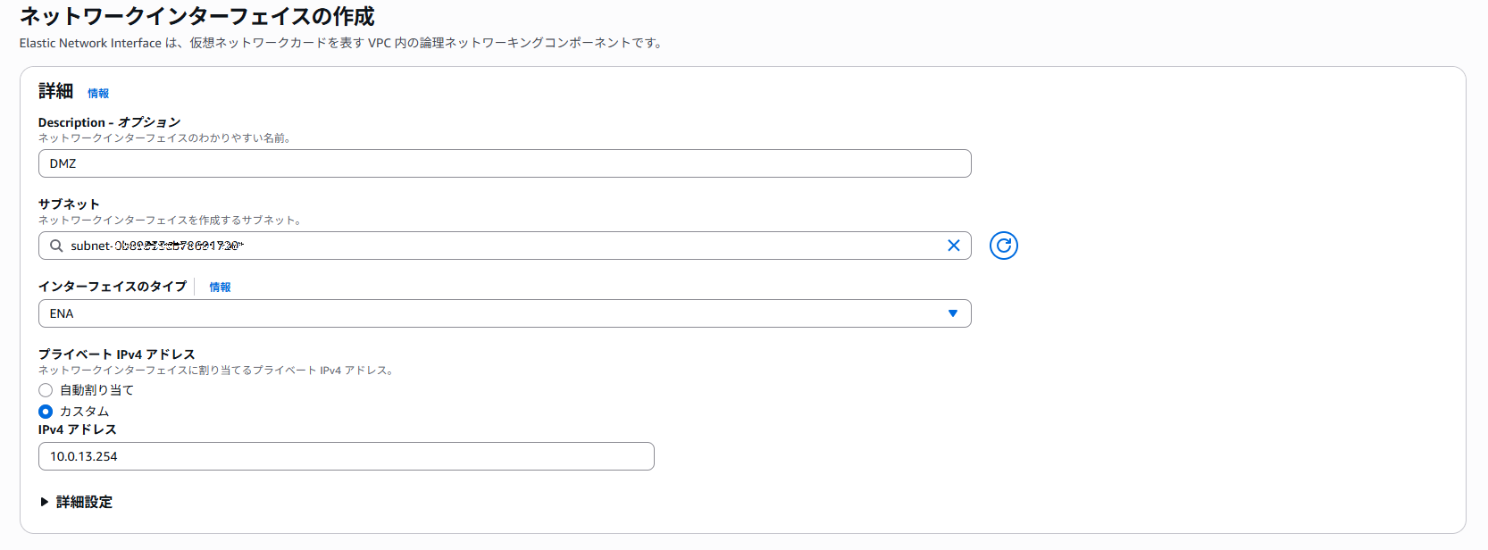The image size is (1488, 550).
Task: Click the ネットワークインターフェイスの作成 page heading
Action: (197, 16)
